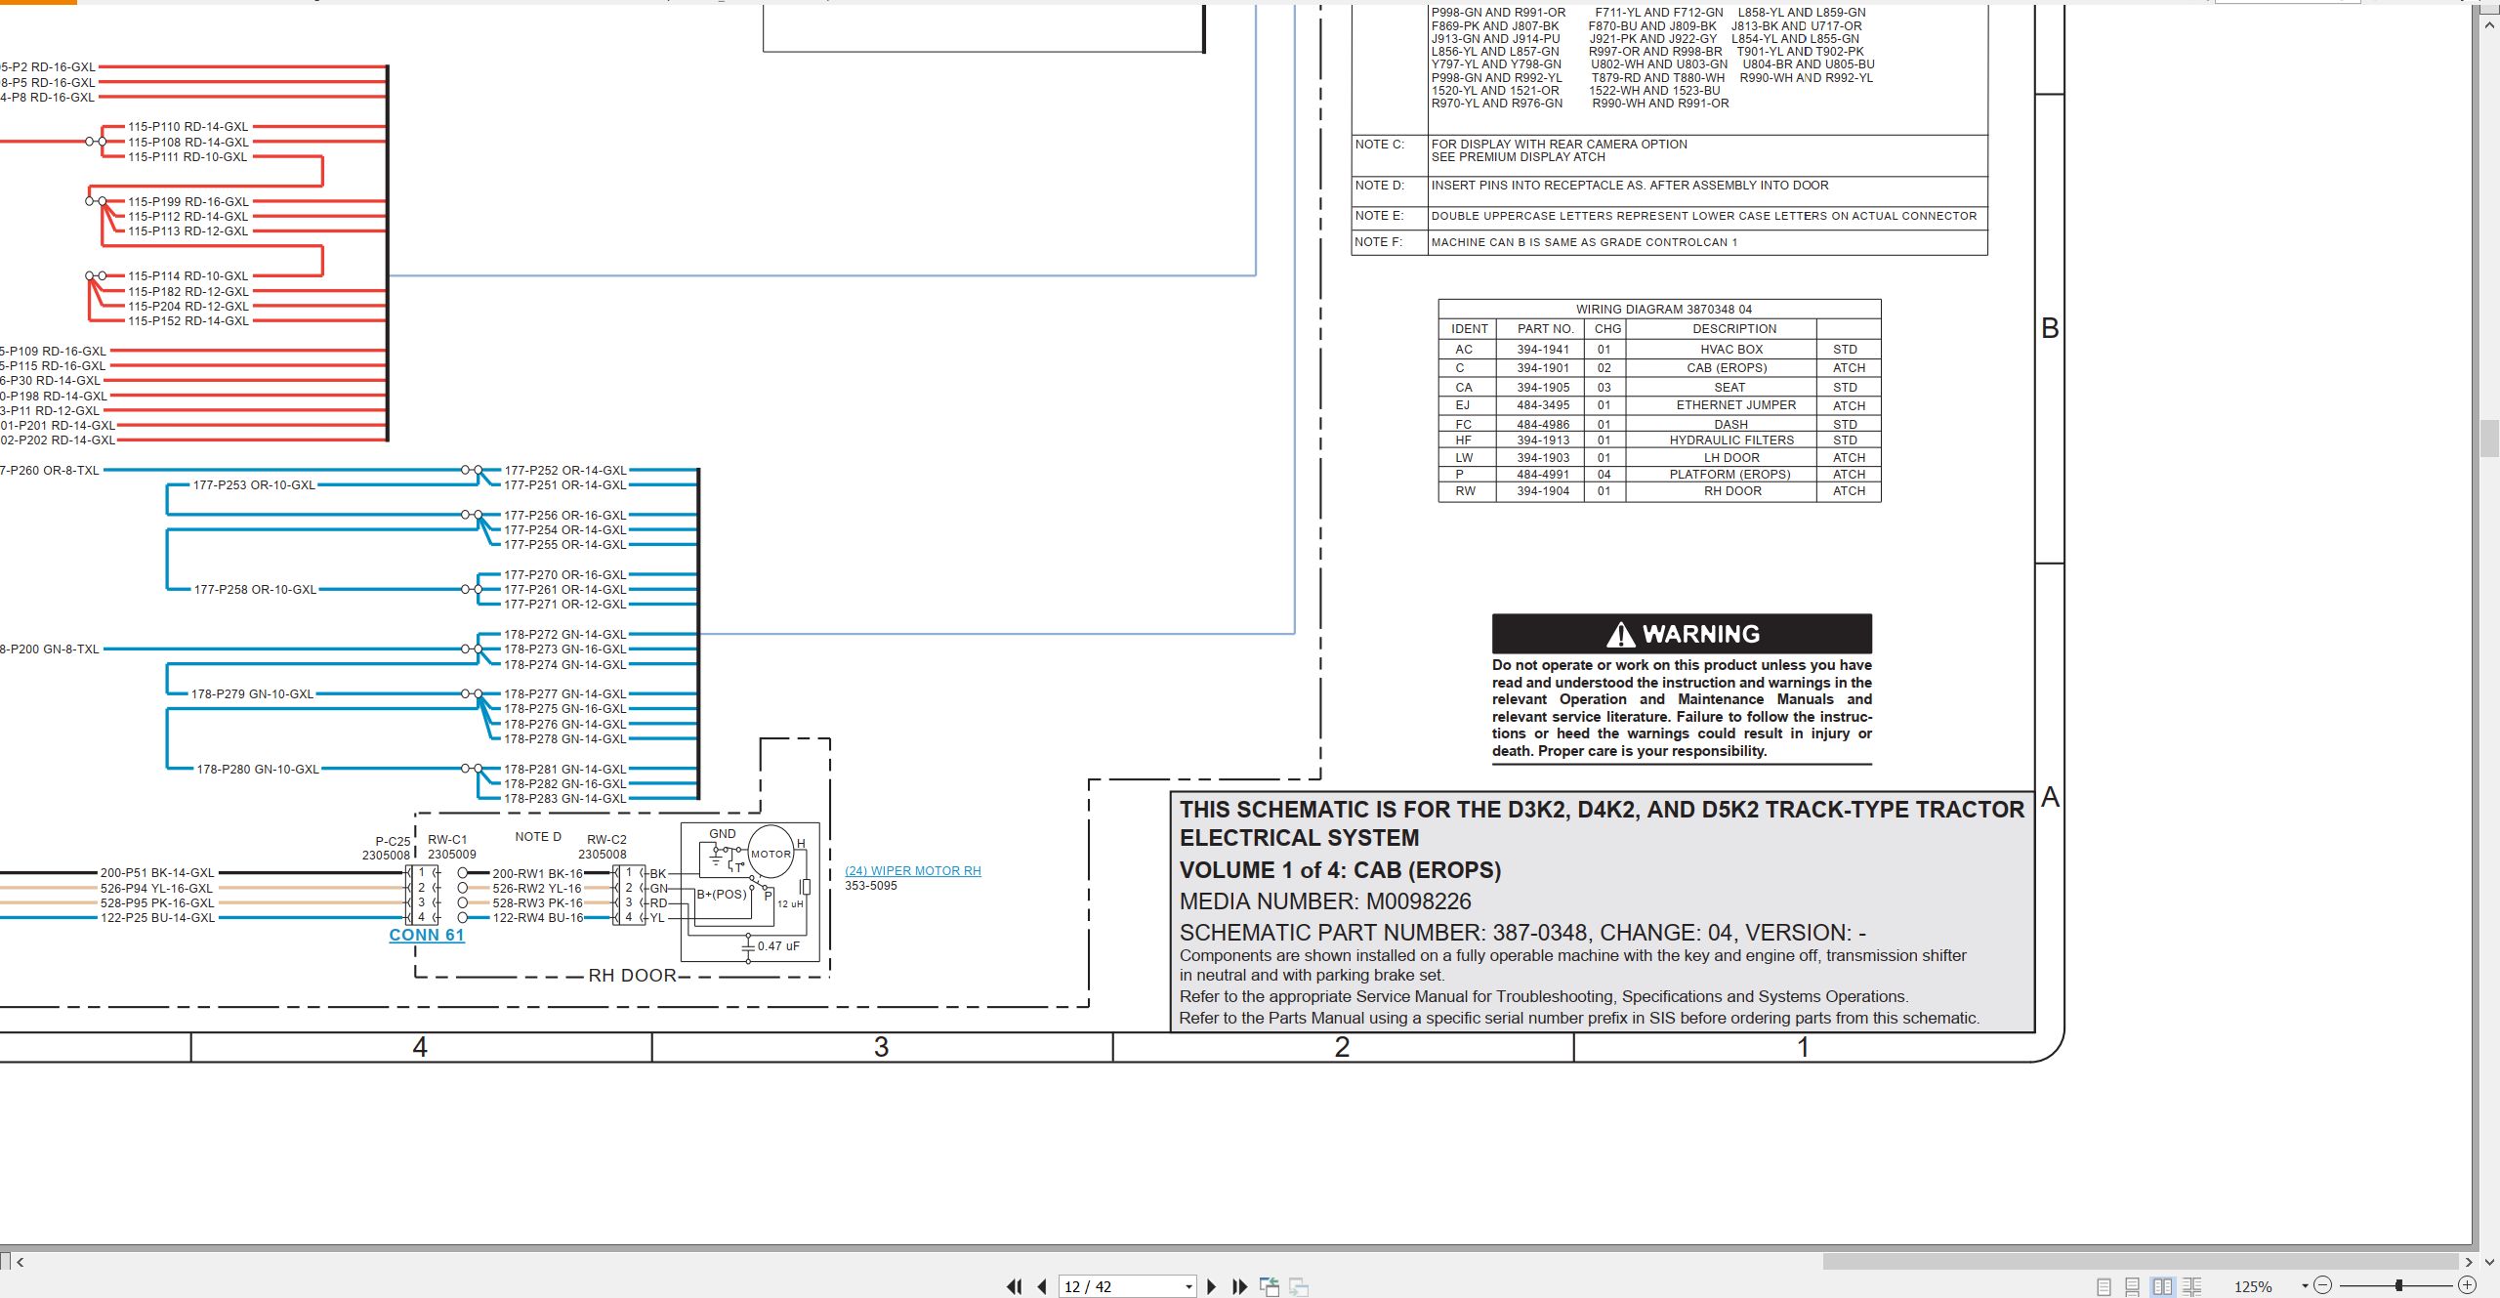Screen dimensions: 2500x1298
Task: Go to the first page
Action: [1014, 1286]
